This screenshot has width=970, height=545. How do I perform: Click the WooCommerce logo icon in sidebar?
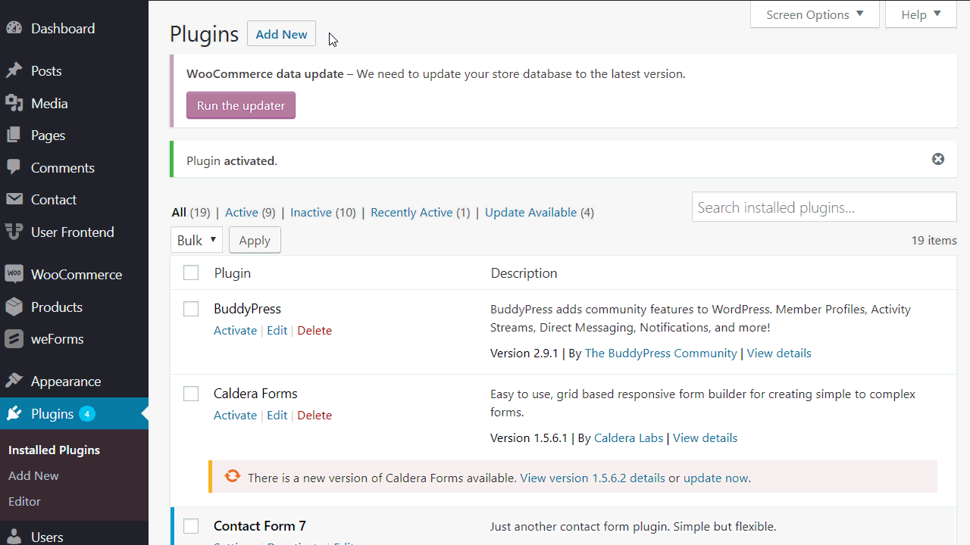14,275
